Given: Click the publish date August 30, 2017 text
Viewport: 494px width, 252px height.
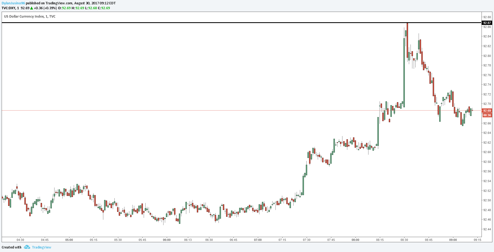Looking at the screenshot, I should click(x=87, y=3).
